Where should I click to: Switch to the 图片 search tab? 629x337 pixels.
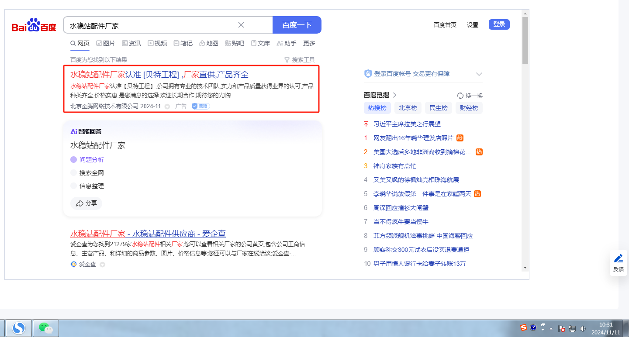(x=105, y=43)
